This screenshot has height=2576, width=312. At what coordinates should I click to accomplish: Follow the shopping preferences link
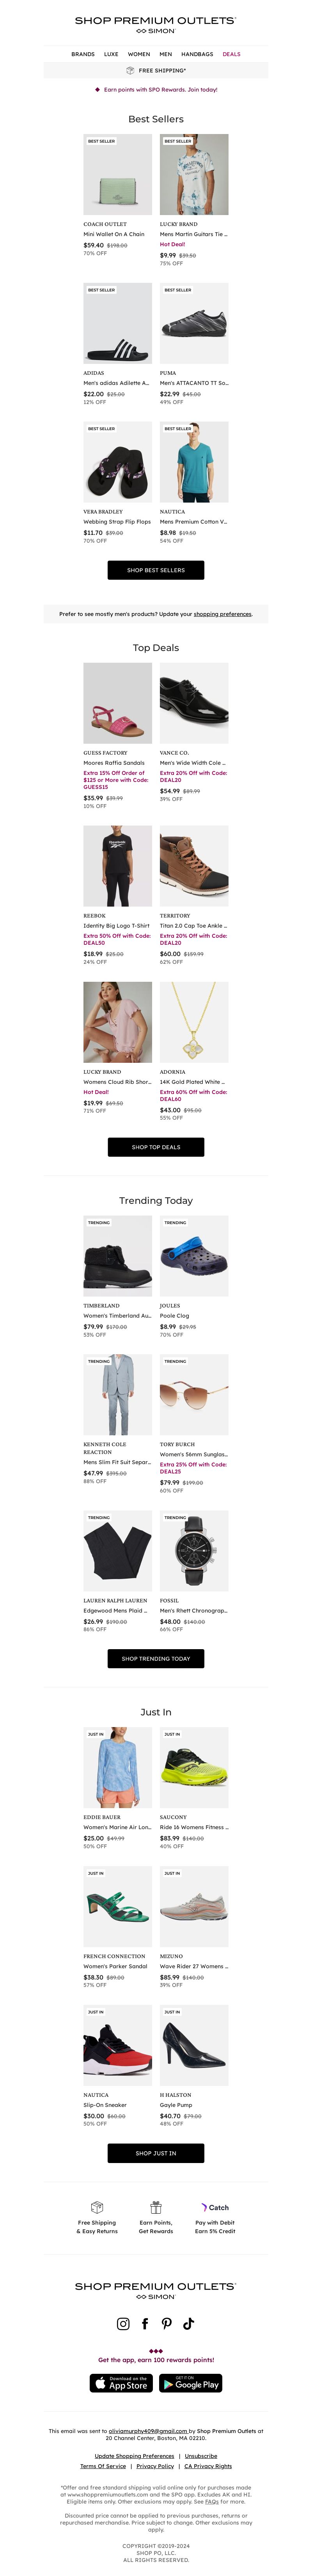223,614
